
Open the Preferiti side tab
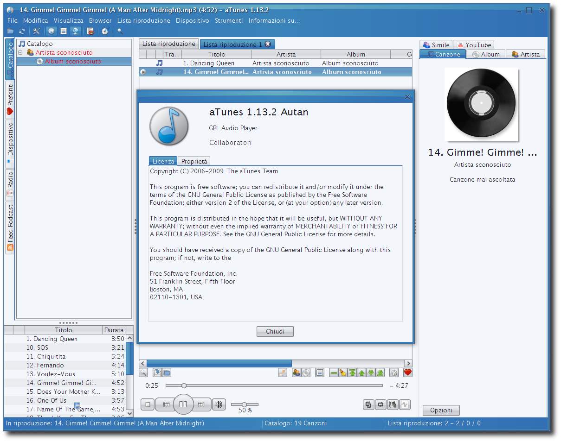click(10, 100)
